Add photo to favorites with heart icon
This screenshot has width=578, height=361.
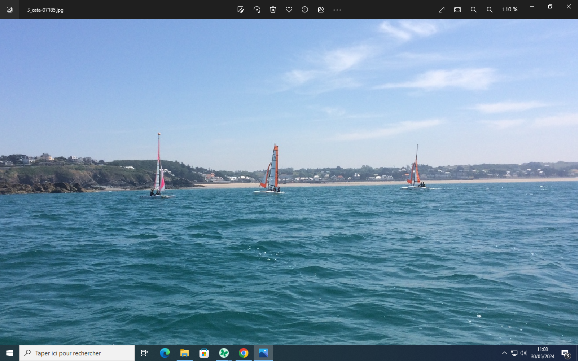coord(289,10)
